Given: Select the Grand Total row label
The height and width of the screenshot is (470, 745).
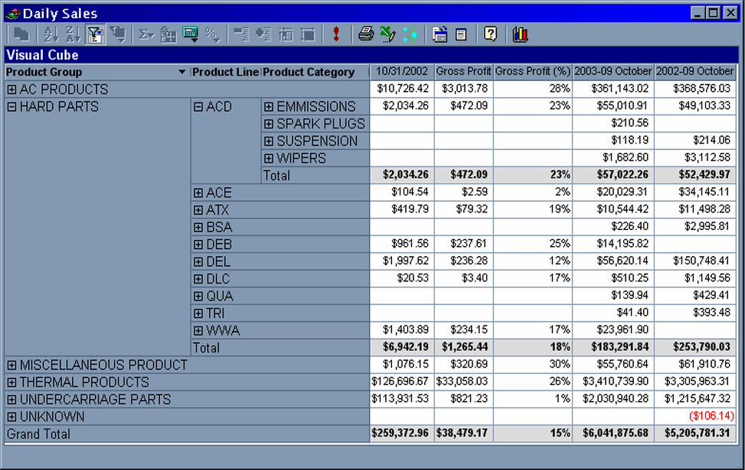Looking at the screenshot, I should coord(38,434).
